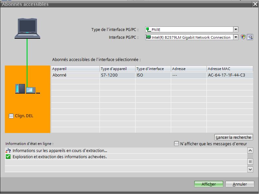Click the laptop PG/PC computer icon
This screenshot has width=259, height=194.
tap(27, 28)
